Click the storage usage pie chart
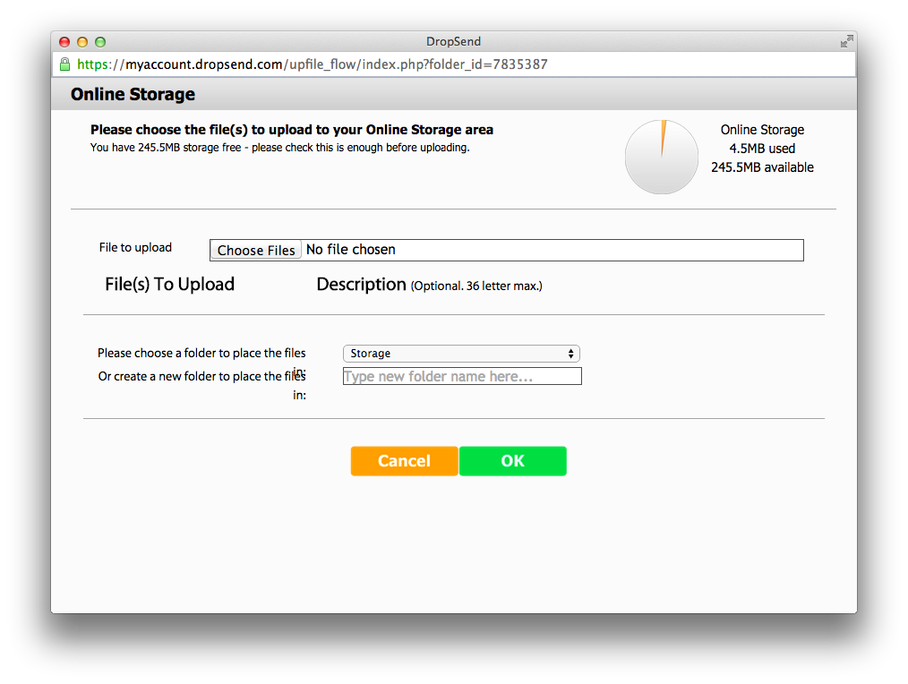 point(662,157)
